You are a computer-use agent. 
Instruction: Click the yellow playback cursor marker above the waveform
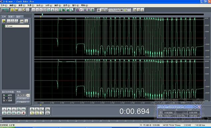pos(41,17)
